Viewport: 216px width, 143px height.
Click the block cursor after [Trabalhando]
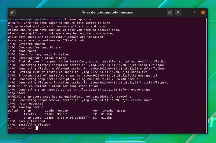click(37, 128)
